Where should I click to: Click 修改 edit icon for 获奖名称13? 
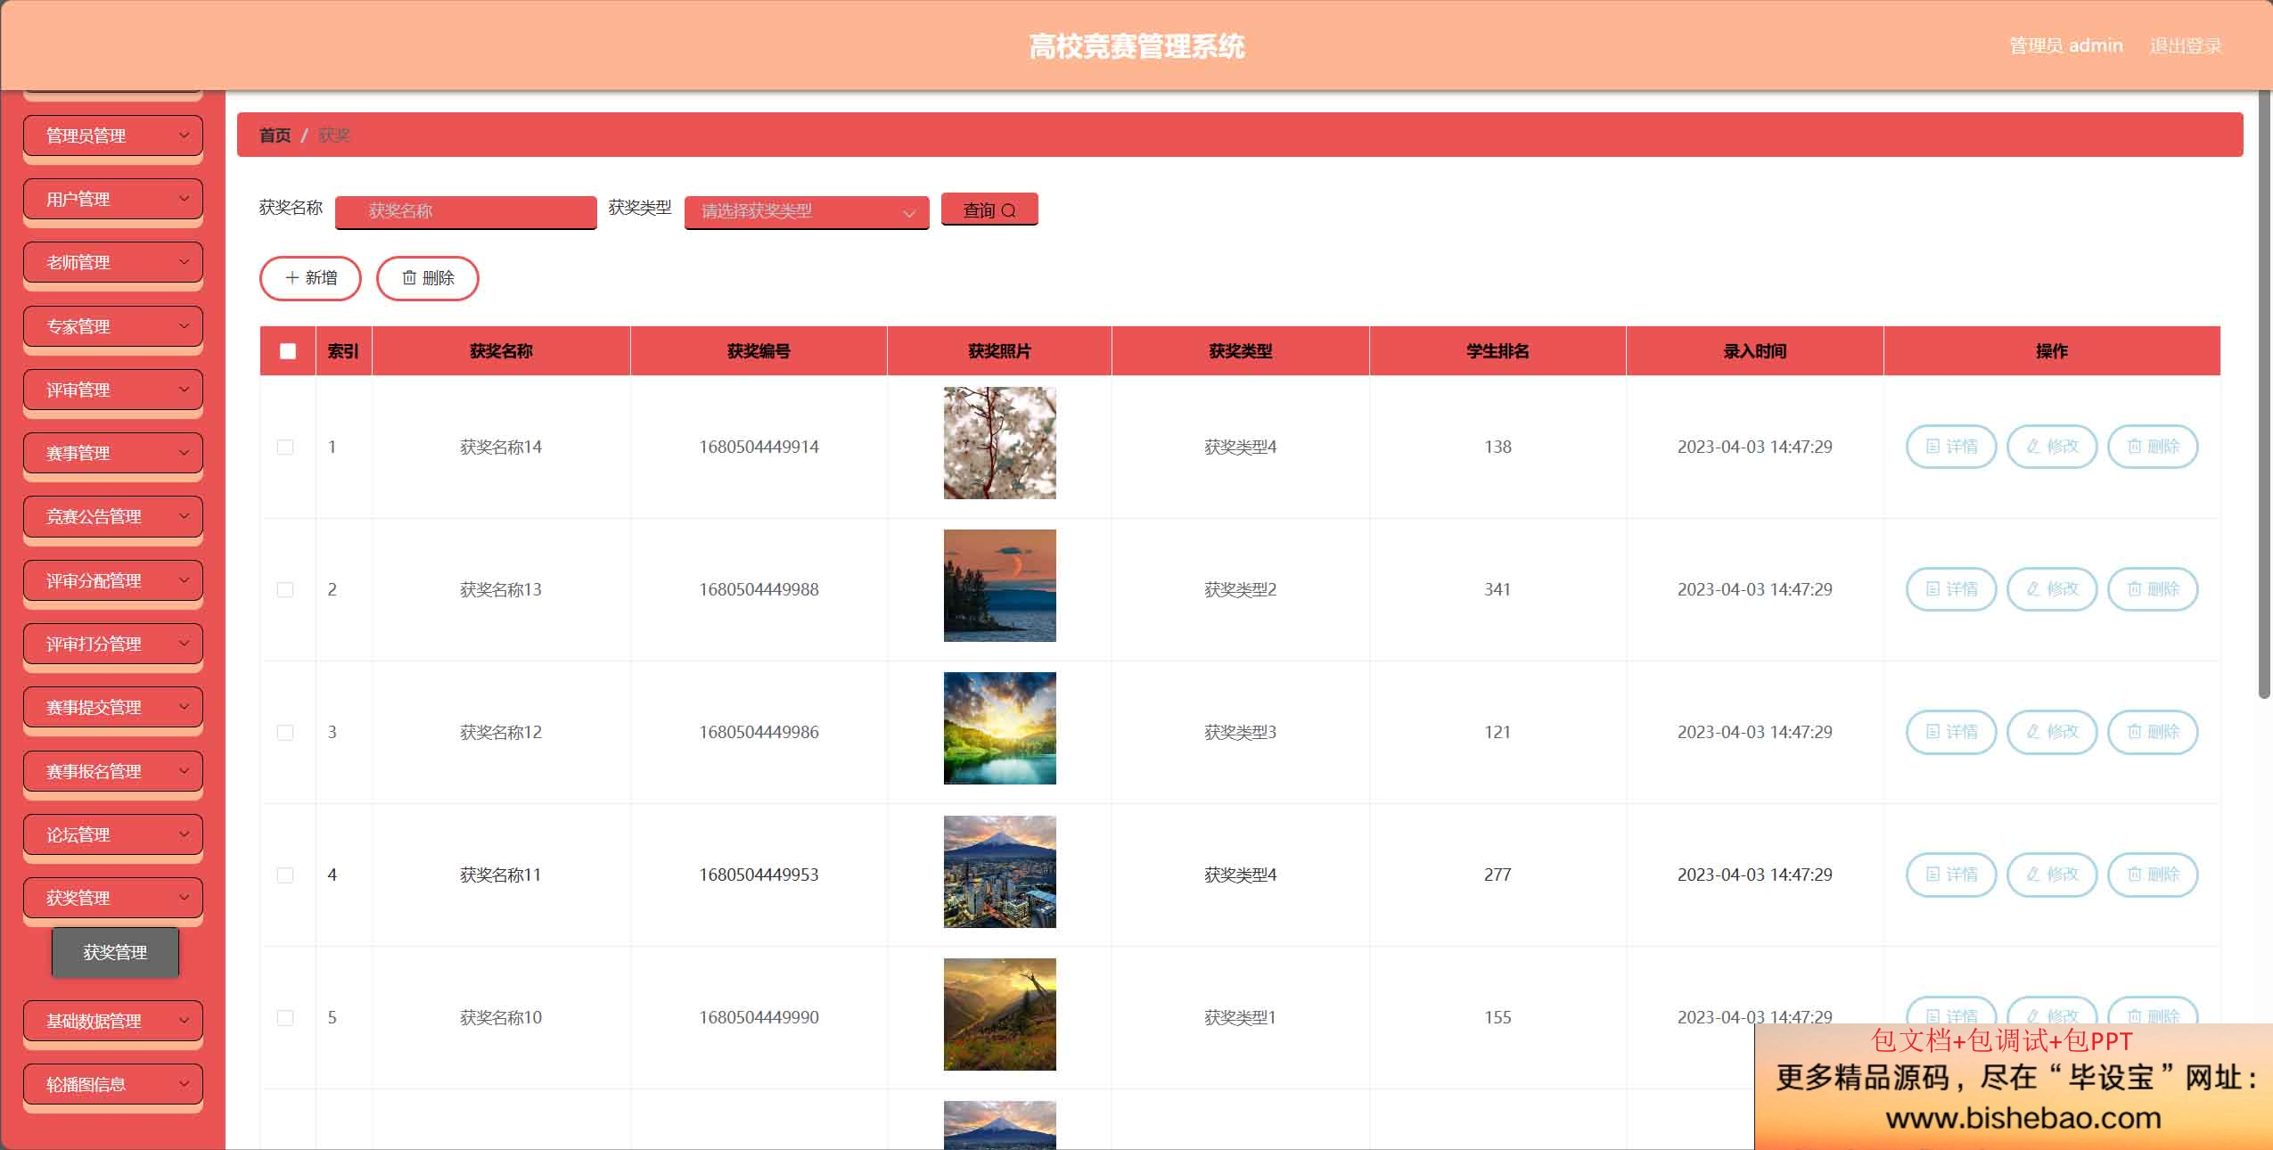(x=2051, y=589)
